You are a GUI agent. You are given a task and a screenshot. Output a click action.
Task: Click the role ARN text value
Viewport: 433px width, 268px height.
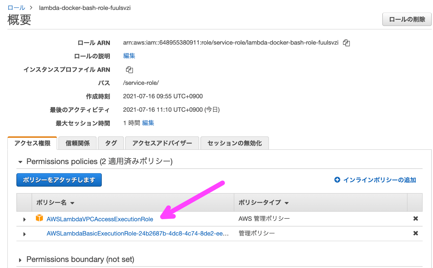(231, 43)
